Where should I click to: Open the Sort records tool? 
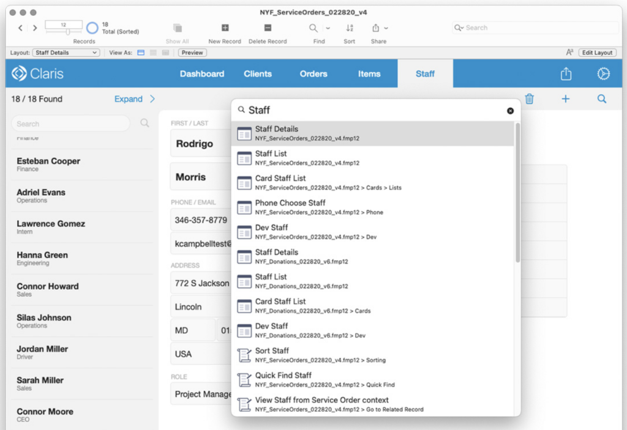tap(350, 28)
